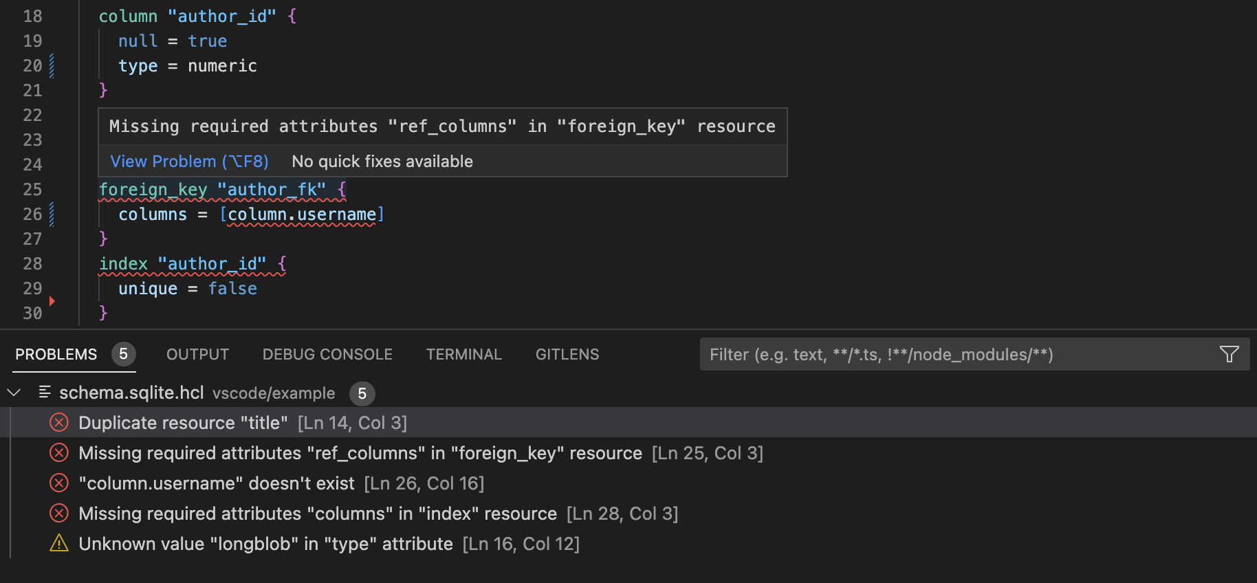Click line number 25 in the gutter

[x=32, y=190]
